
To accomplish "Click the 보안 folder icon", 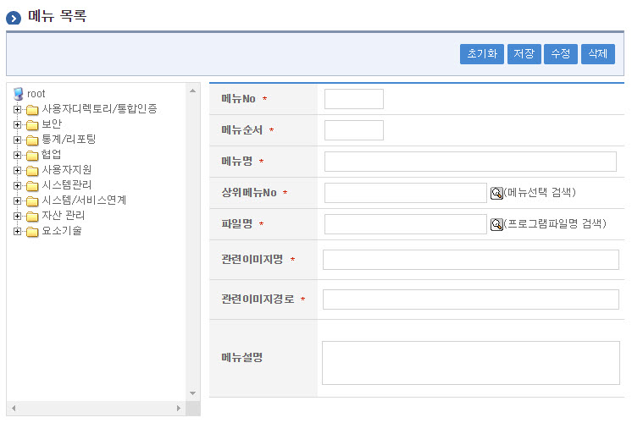I will click(32, 124).
